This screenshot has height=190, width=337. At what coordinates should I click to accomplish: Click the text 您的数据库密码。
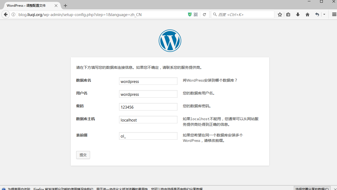pos(197,106)
